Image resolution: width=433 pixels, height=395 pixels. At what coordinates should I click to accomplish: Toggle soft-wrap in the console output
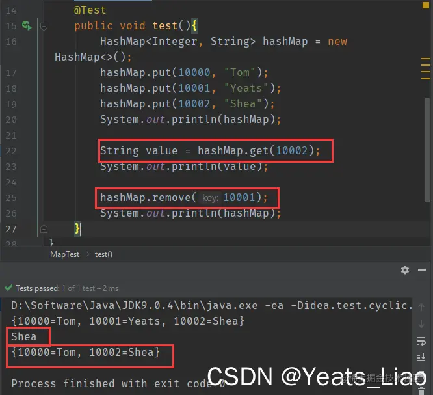421,341
